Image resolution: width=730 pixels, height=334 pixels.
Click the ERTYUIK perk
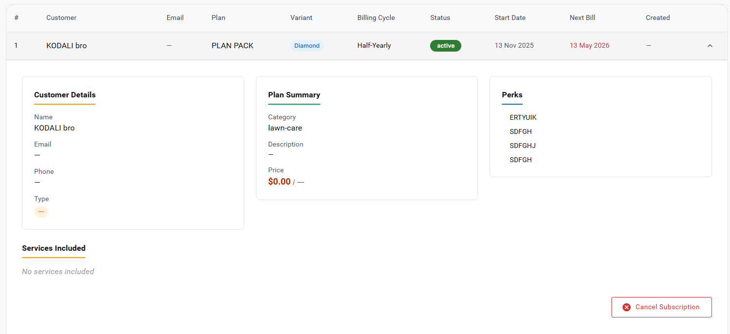click(x=523, y=118)
